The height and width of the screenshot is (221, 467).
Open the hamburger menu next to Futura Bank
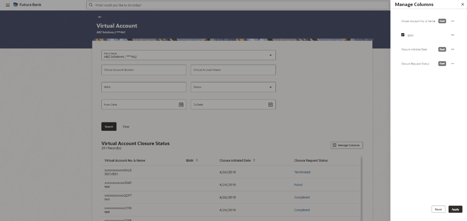coord(7,5)
